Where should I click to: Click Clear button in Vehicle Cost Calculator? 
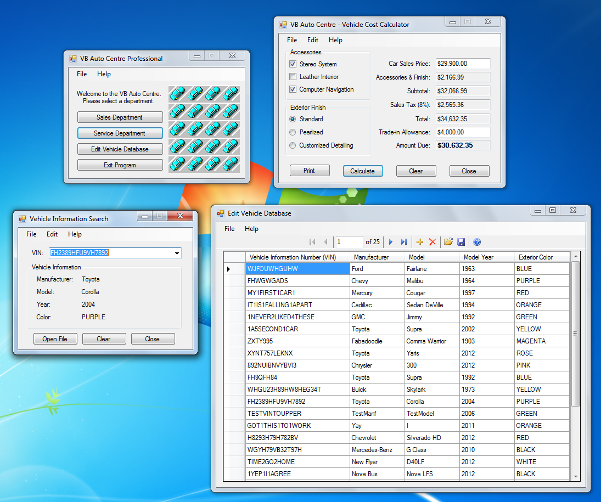[x=416, y=171]
